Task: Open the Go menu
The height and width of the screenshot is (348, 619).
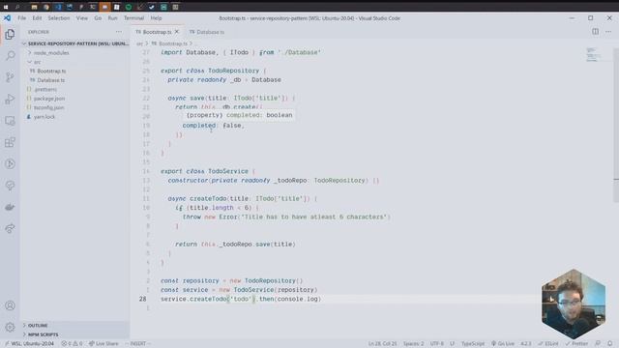Action: tap(98, 18)
